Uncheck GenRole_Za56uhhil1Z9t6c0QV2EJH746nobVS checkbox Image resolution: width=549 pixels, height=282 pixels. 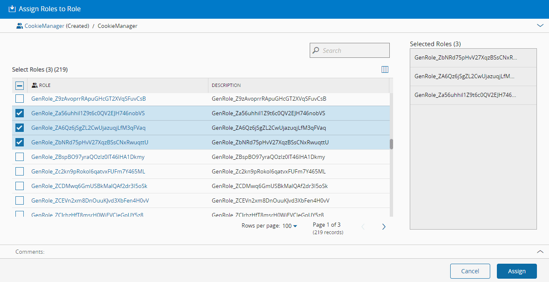coord(20,113)
